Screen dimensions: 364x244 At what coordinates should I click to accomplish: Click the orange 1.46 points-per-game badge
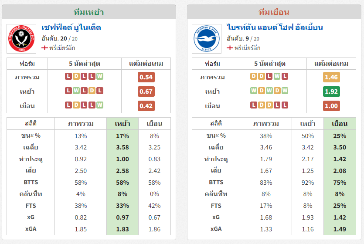331,77
